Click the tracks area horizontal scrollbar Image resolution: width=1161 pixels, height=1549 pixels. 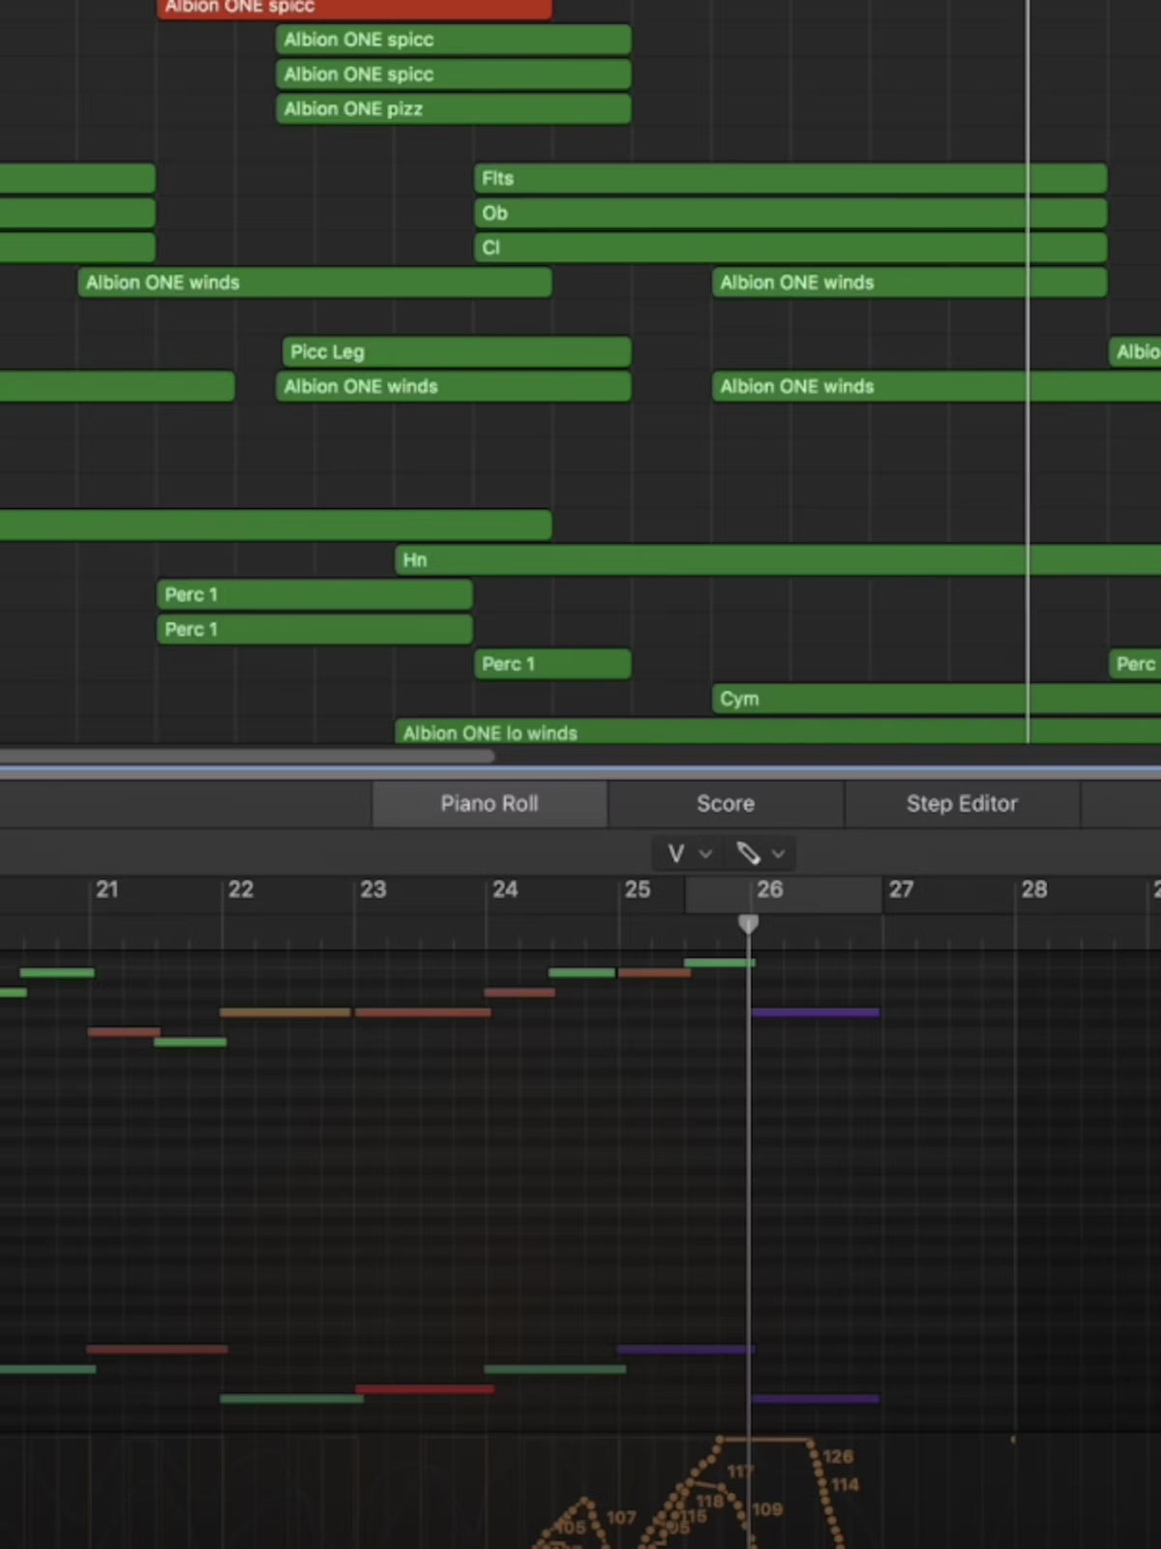pyautogui.click(x=247, y=756)
